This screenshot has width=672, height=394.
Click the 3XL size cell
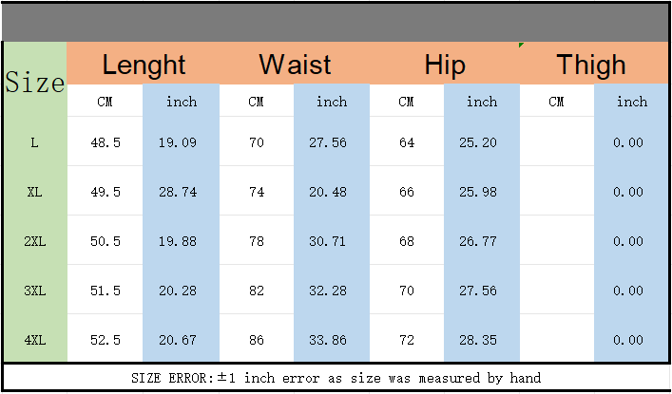point(35,291)
